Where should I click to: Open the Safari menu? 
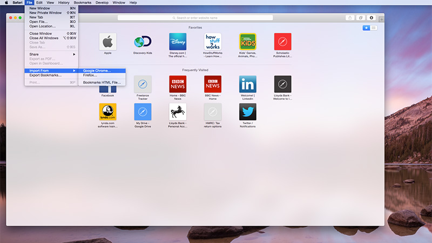(x=17, y=3)
